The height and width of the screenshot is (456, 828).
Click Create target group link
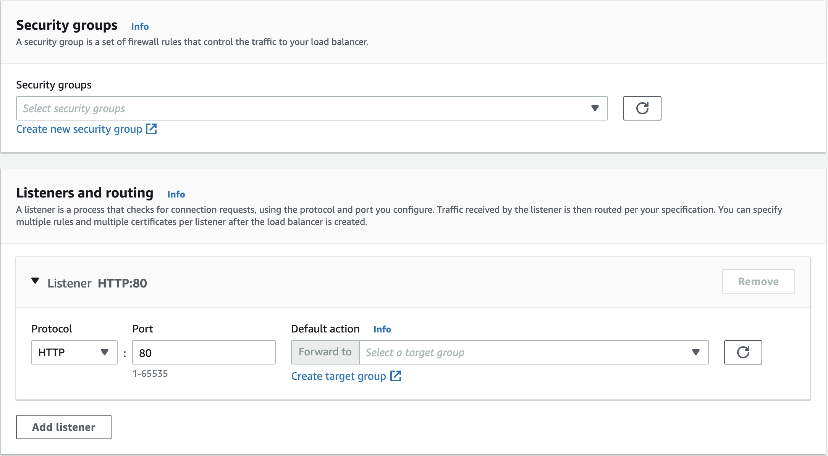[338, 376]
